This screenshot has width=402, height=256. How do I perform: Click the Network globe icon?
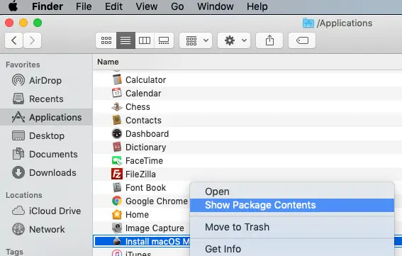point(18,229)
